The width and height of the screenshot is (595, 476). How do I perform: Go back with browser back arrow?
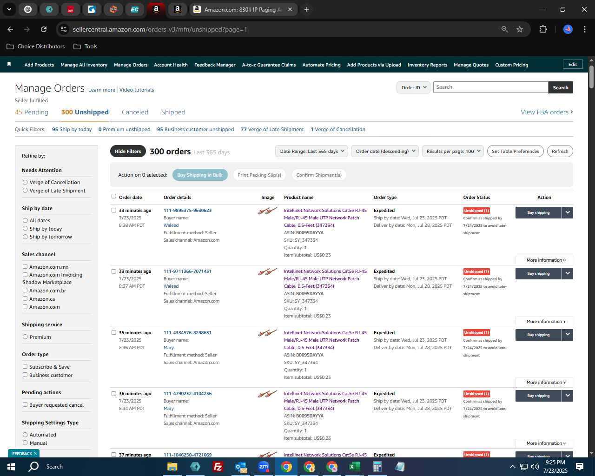pyautogui.click(x=11, y=29)
